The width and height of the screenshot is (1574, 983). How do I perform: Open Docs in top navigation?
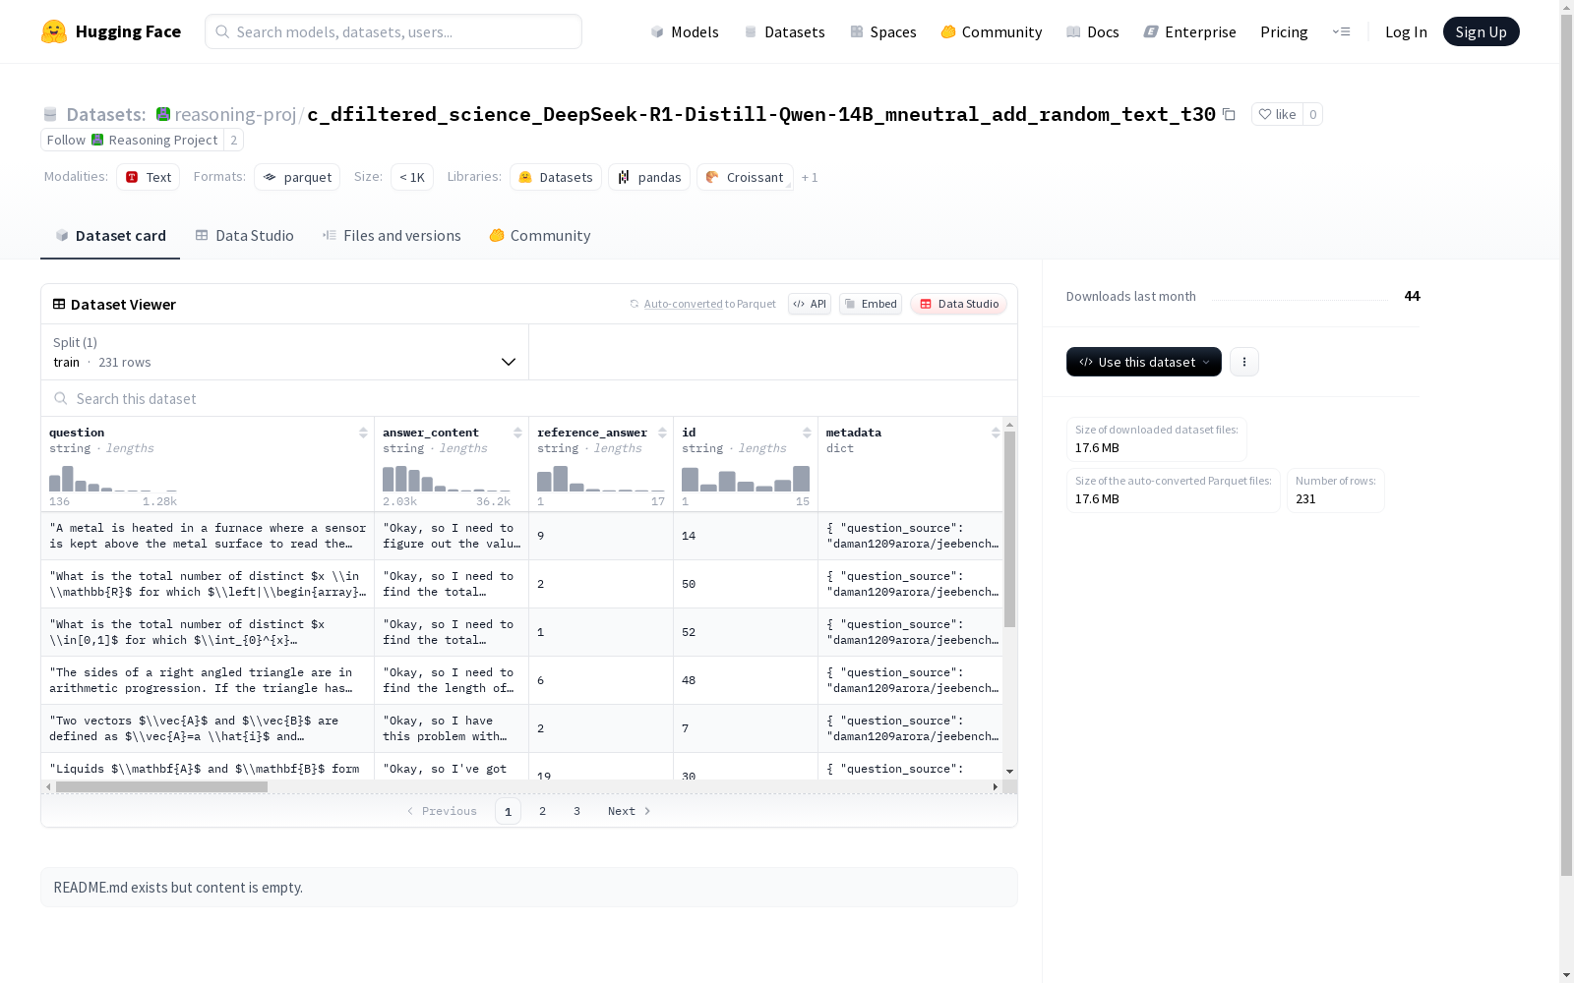(1093, 31)
